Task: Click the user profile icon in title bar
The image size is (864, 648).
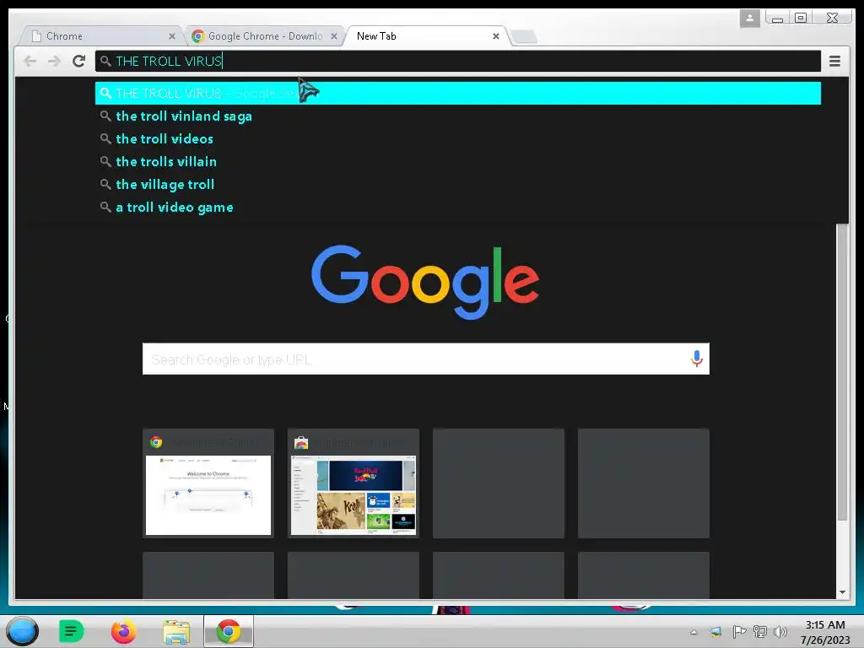Action: 749,19
